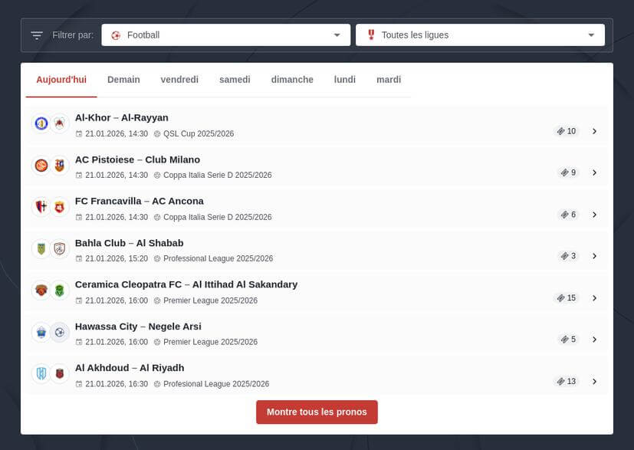Go to the dimanche tab
Screen dimensions: 634x450
pos(292,80)
